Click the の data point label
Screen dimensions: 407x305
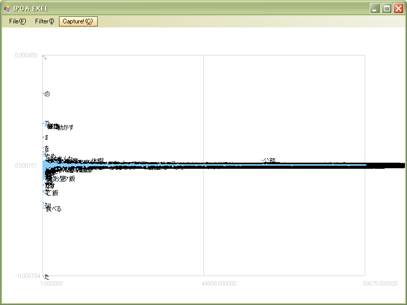(x=47, y=94)
